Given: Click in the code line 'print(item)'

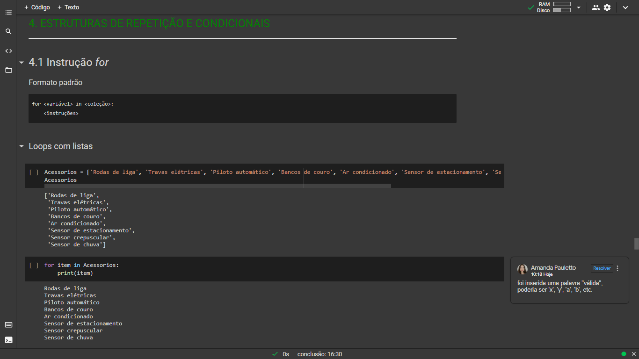Looking at the screenshot, I should click(x=75, y=273).
